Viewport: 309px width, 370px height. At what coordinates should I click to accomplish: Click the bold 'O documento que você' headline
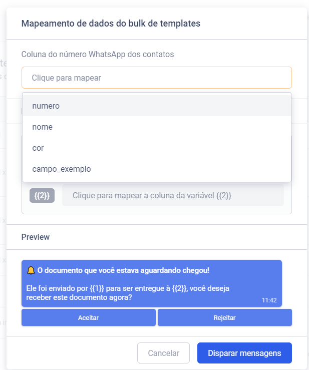point(123,270)
